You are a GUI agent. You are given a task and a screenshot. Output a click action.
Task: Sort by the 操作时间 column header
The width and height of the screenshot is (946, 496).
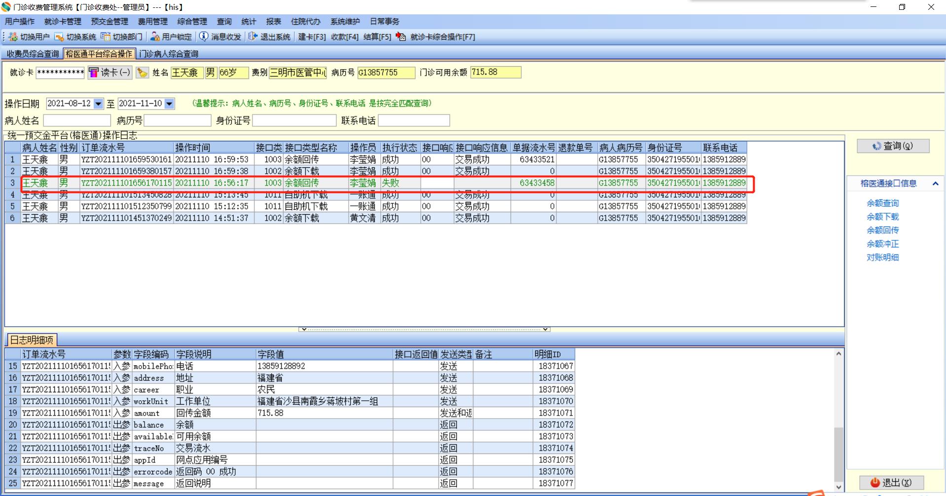[214, 148]
